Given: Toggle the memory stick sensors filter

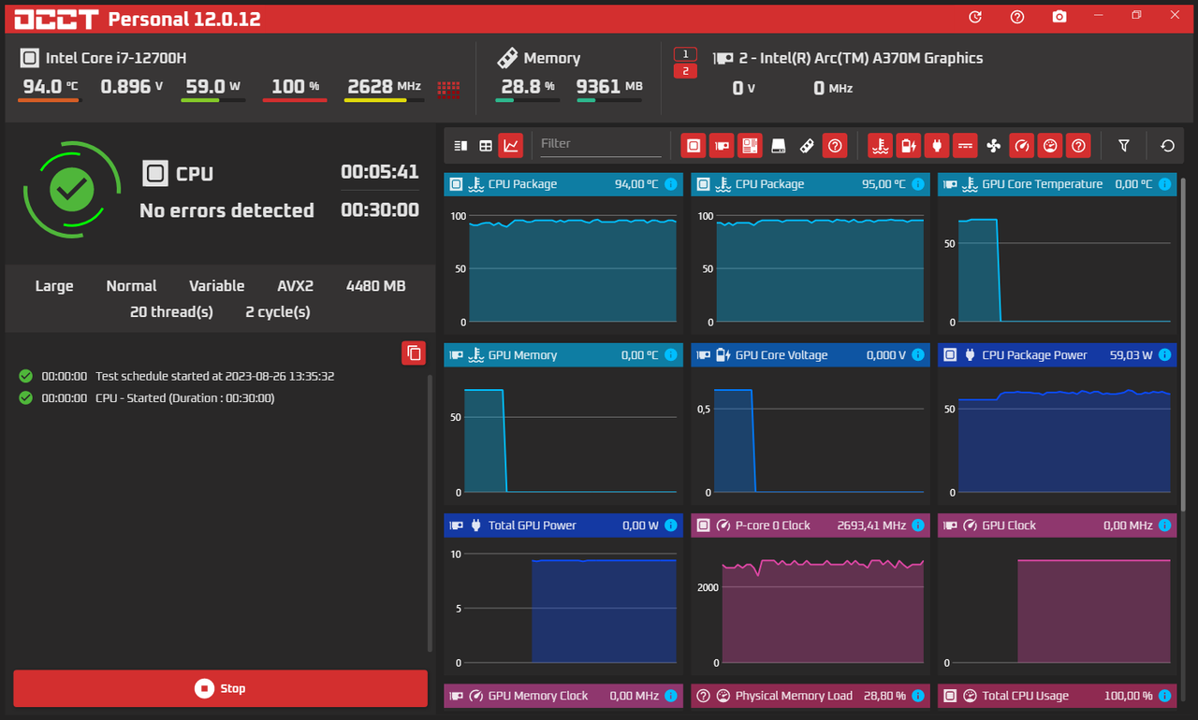Looking at the screenshot, I should 807,146.
